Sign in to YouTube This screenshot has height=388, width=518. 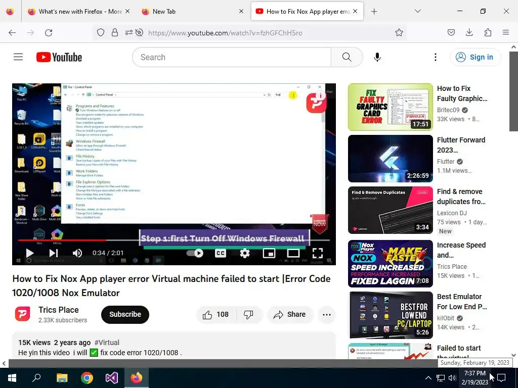[x=475, y=57]
